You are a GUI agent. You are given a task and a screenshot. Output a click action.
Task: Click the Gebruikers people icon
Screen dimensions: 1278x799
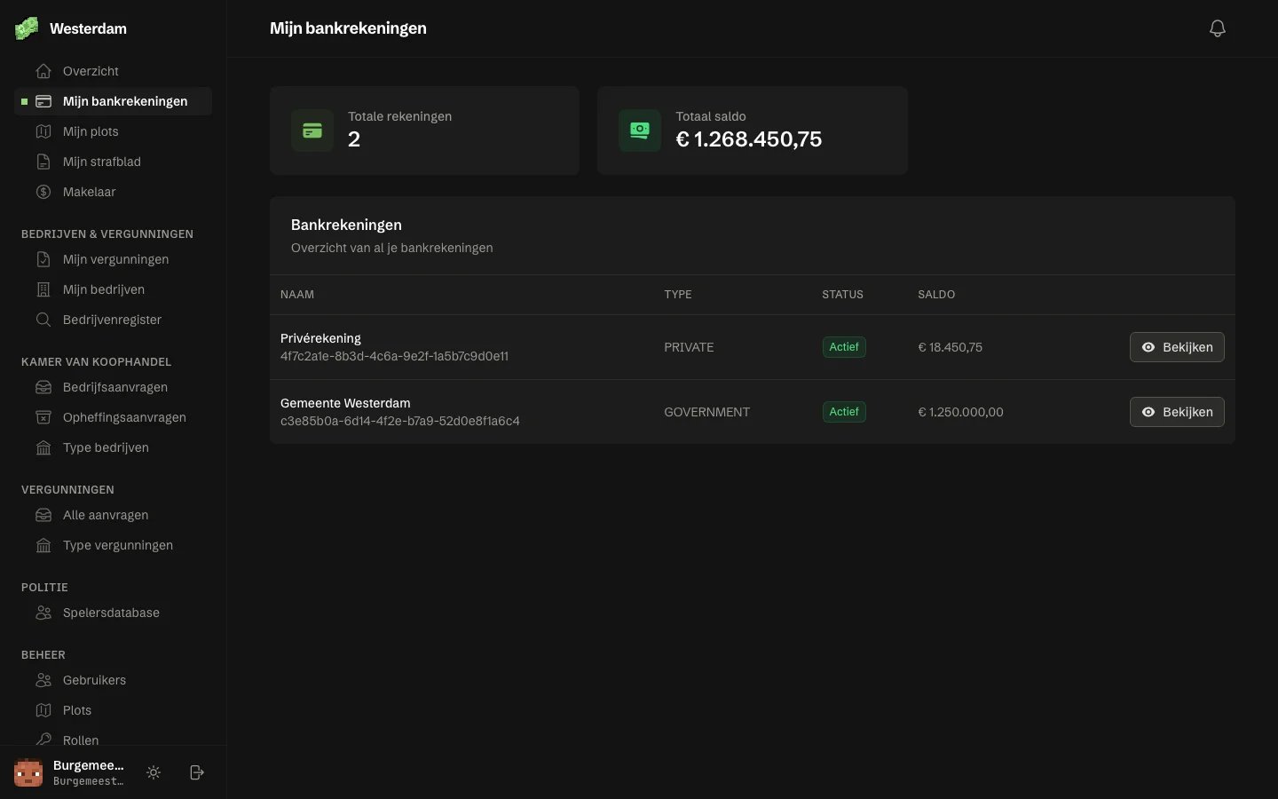pos(43,680)
